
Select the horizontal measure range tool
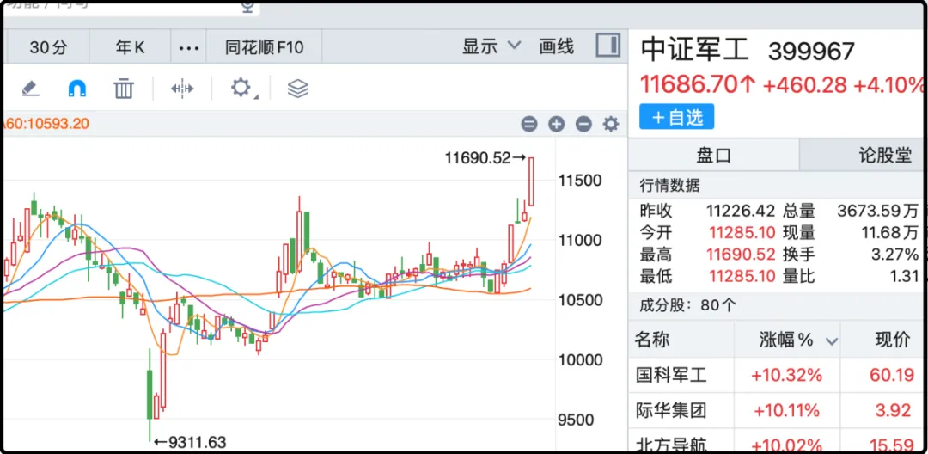tap(182, 88)
